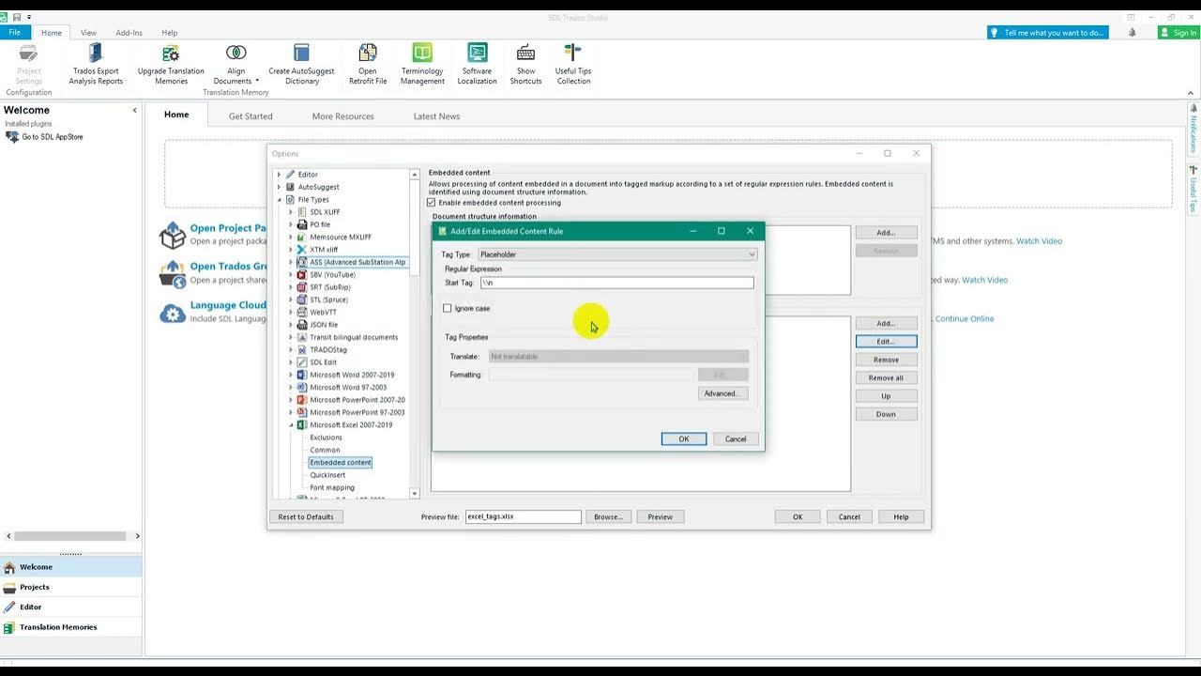Select the Welcome view in sidebar
The image size is (1201, 676).
coord(71,567)
